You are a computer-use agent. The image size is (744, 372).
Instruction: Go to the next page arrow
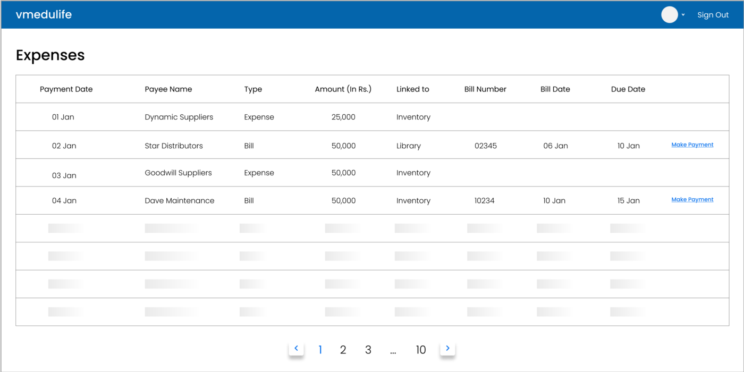[447, 348]
